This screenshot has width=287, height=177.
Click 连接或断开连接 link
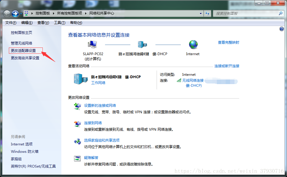click(x=227, y=66)
